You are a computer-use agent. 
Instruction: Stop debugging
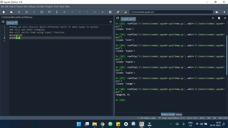click(103, 12)
